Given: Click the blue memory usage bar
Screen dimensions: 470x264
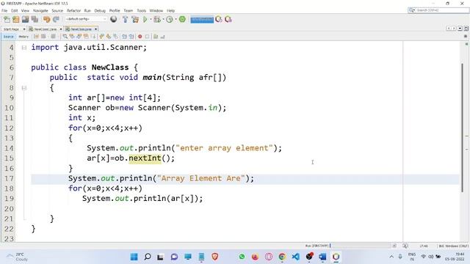Looking at the screenshot, I should tap(202, 20).
